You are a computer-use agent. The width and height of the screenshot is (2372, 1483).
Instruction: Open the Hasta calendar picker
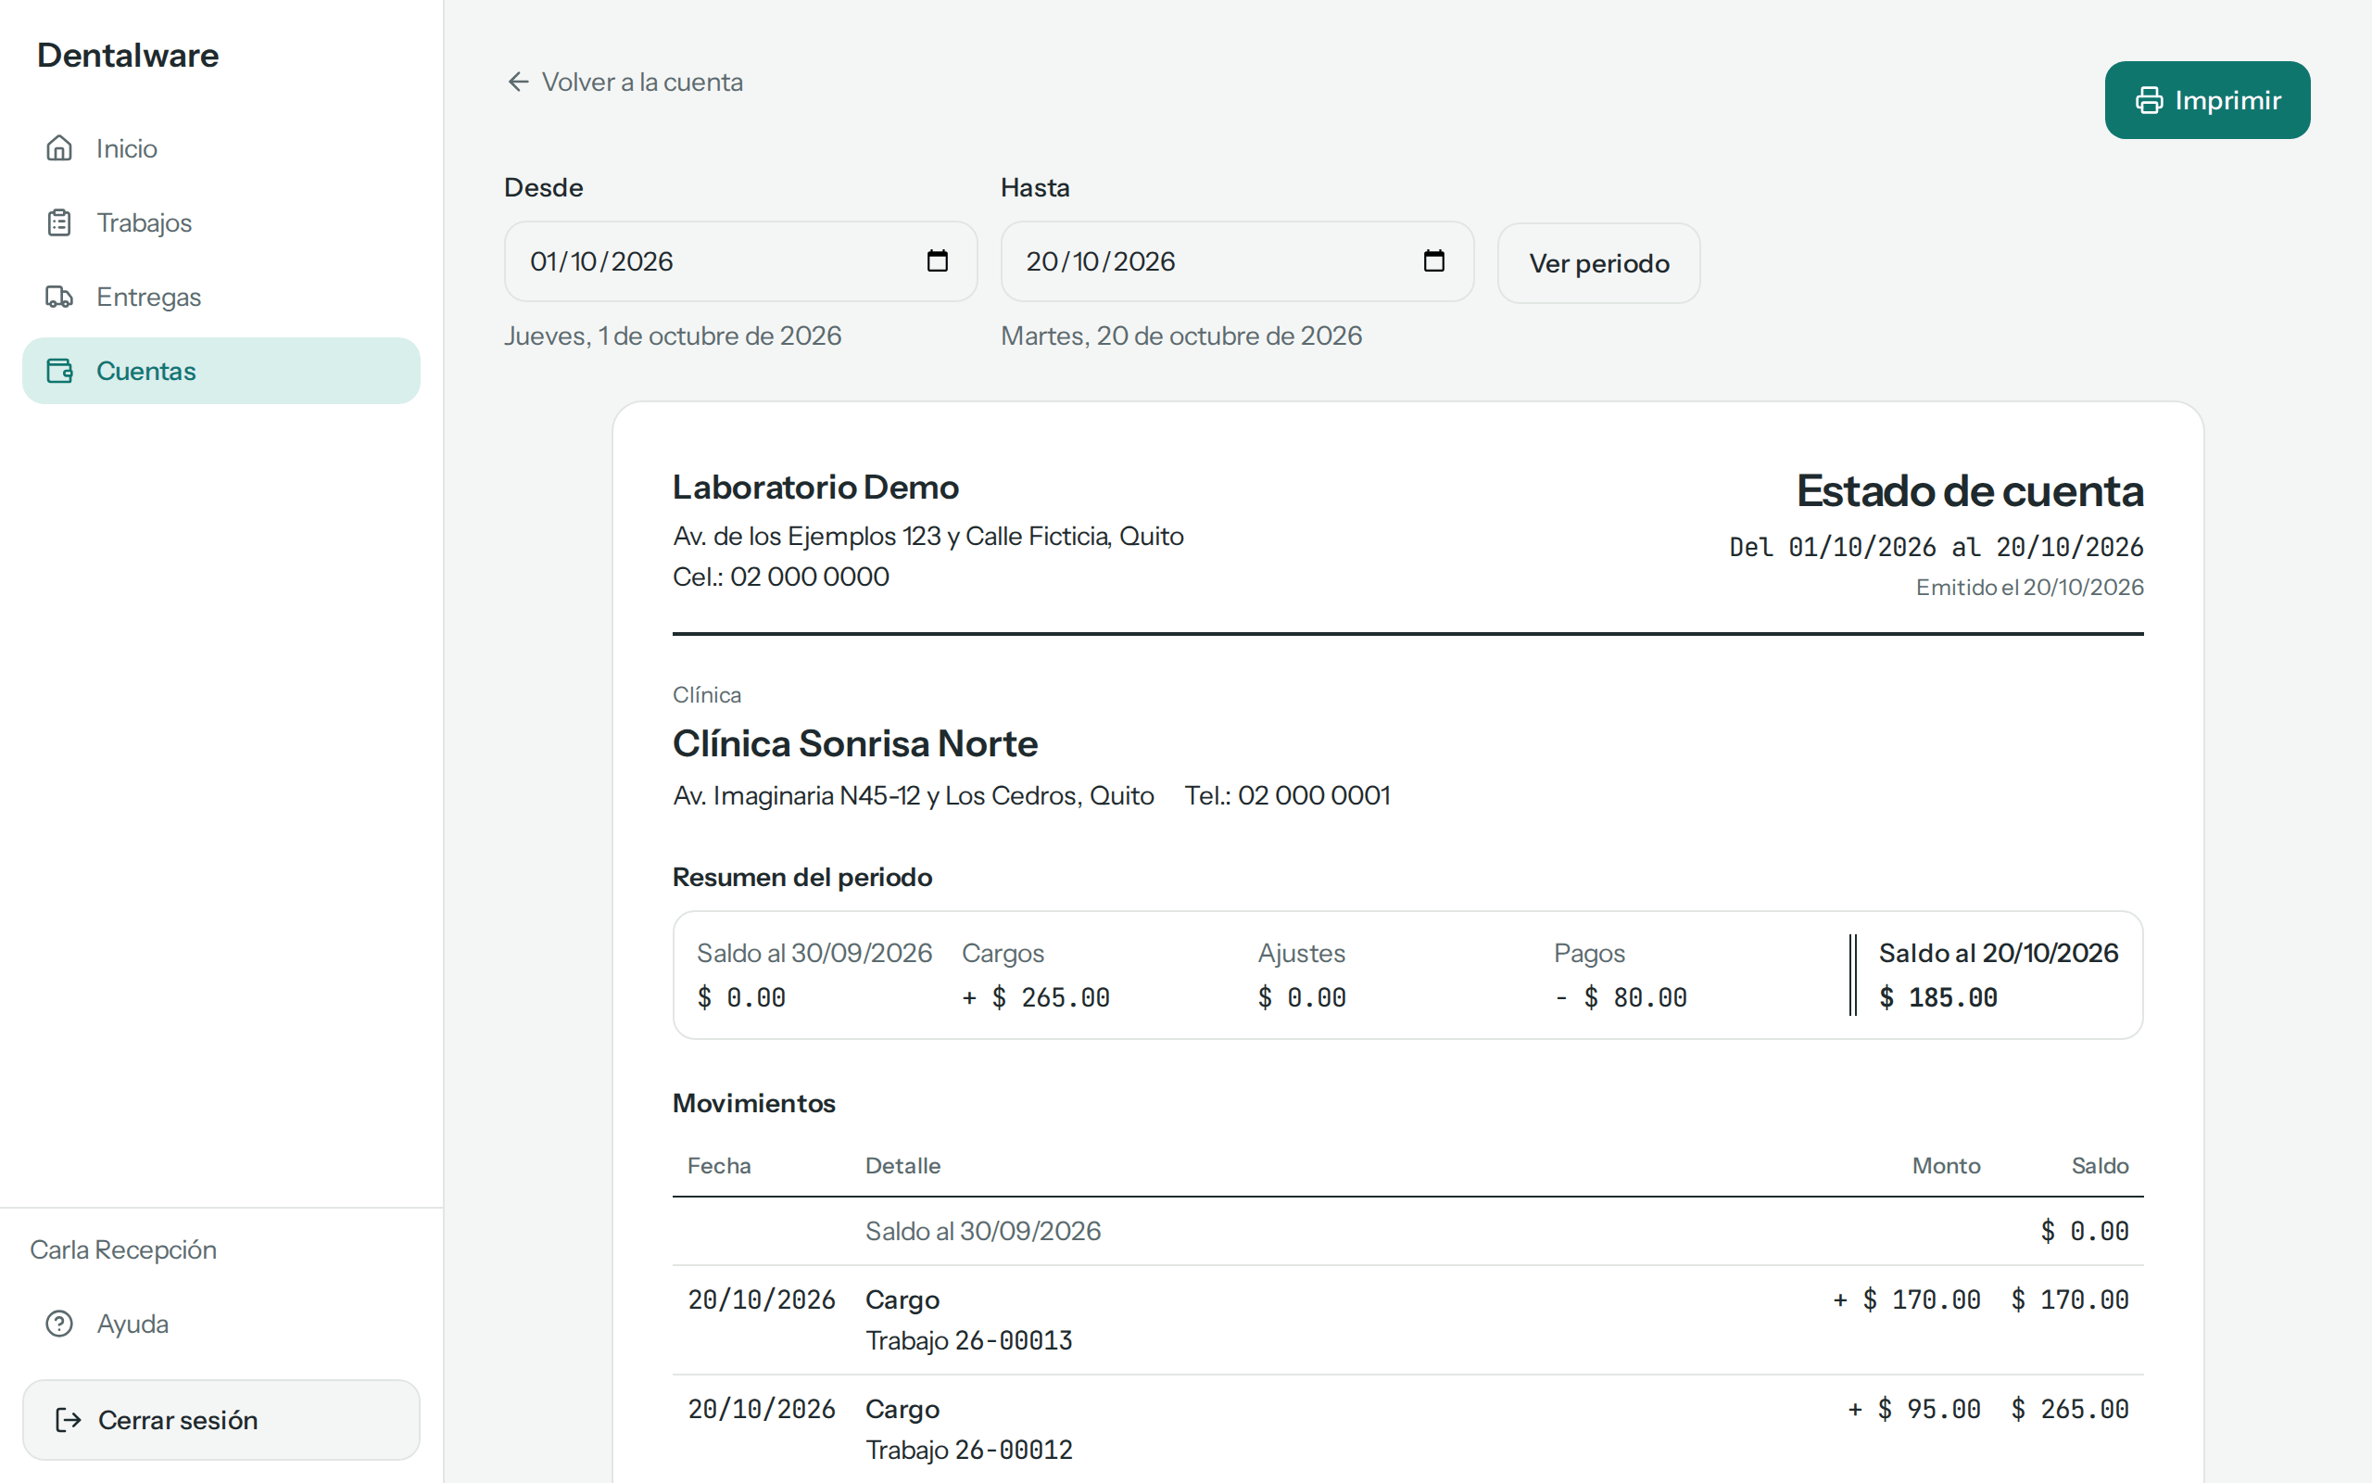1434,260
